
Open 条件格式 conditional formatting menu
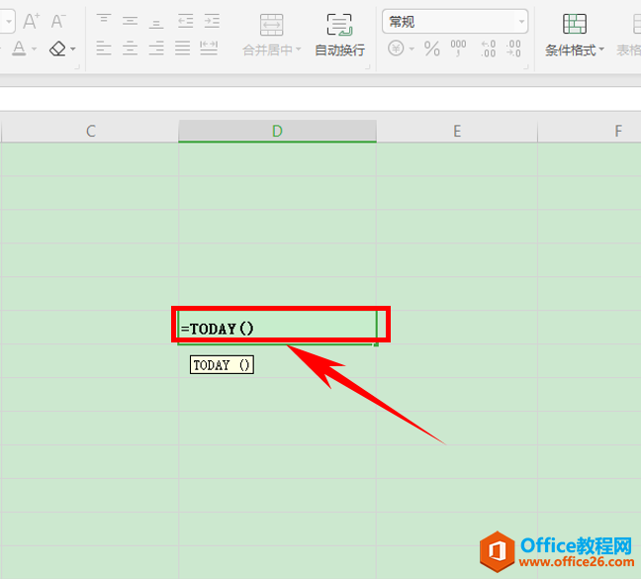pos(575,36)
